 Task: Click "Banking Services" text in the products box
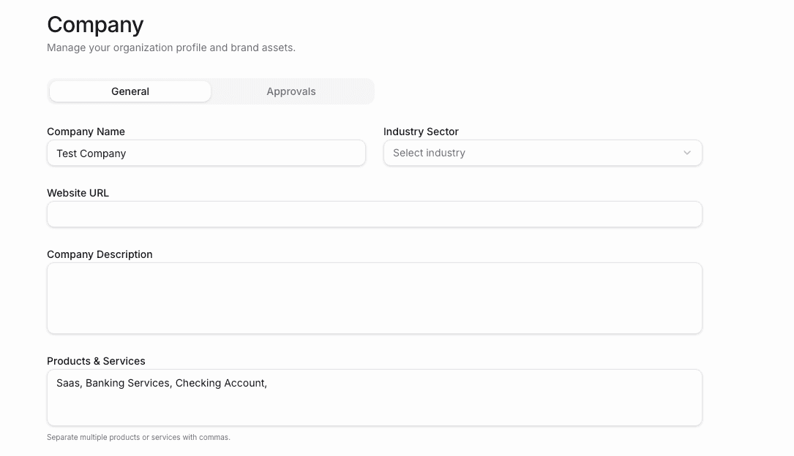(127, 383)
